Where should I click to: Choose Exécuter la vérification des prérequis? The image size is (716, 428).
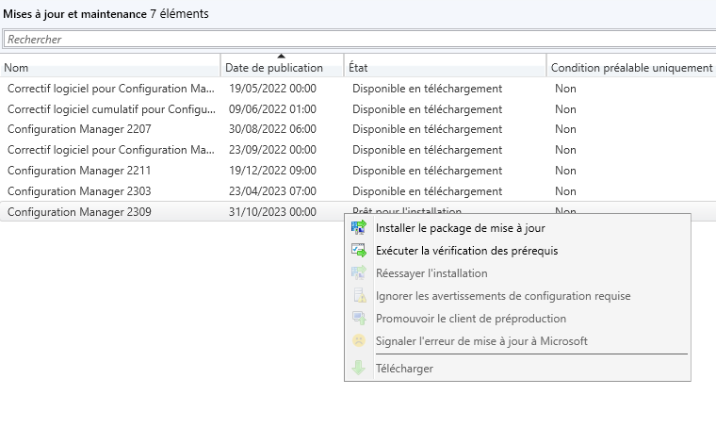coord(466,251)
